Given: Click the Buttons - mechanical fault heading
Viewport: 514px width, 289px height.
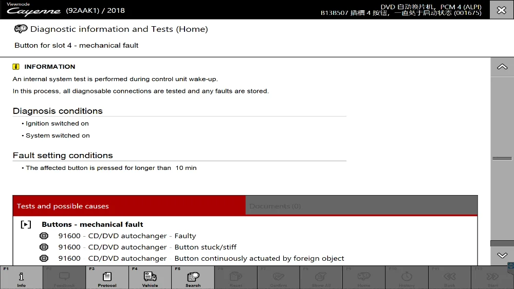Looking at the screenshot, I should tap(92, 224).
